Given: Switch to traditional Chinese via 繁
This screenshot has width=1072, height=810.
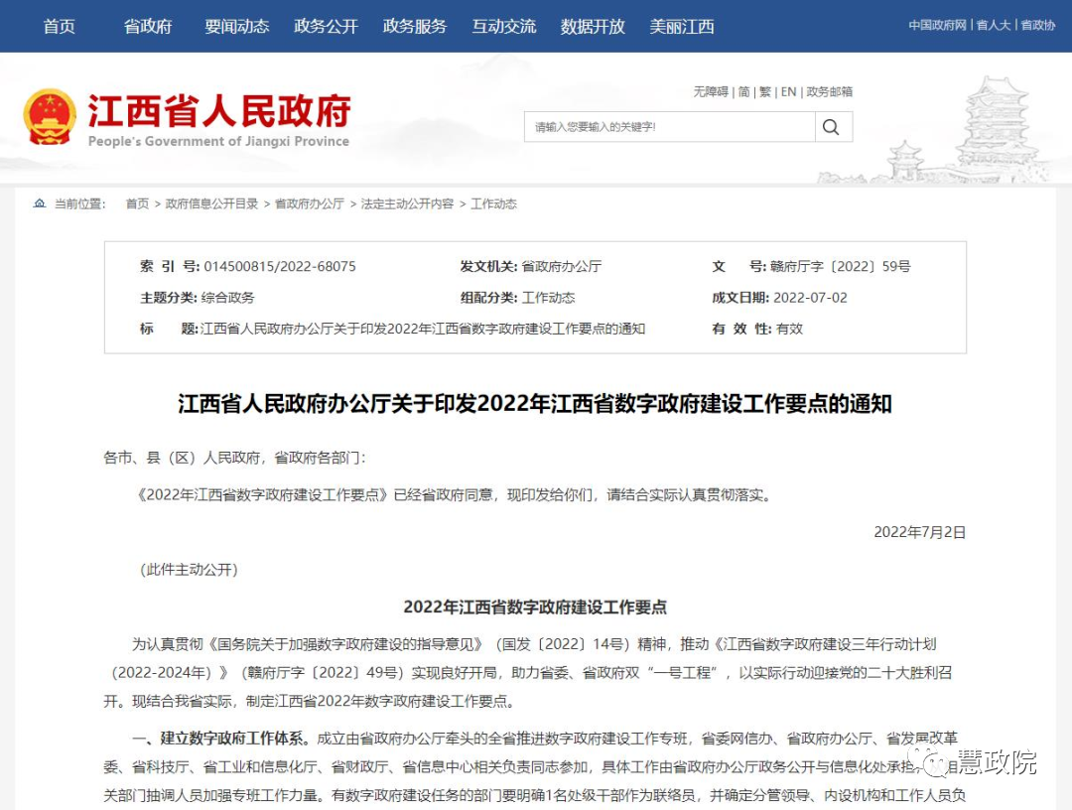Looking at the screenshot, I should click(x=766, y=91).
